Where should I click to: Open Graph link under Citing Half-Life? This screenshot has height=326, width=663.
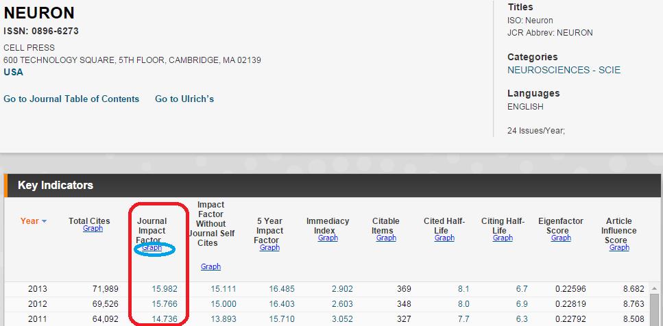pyautogui.click(x=503, y=238)
